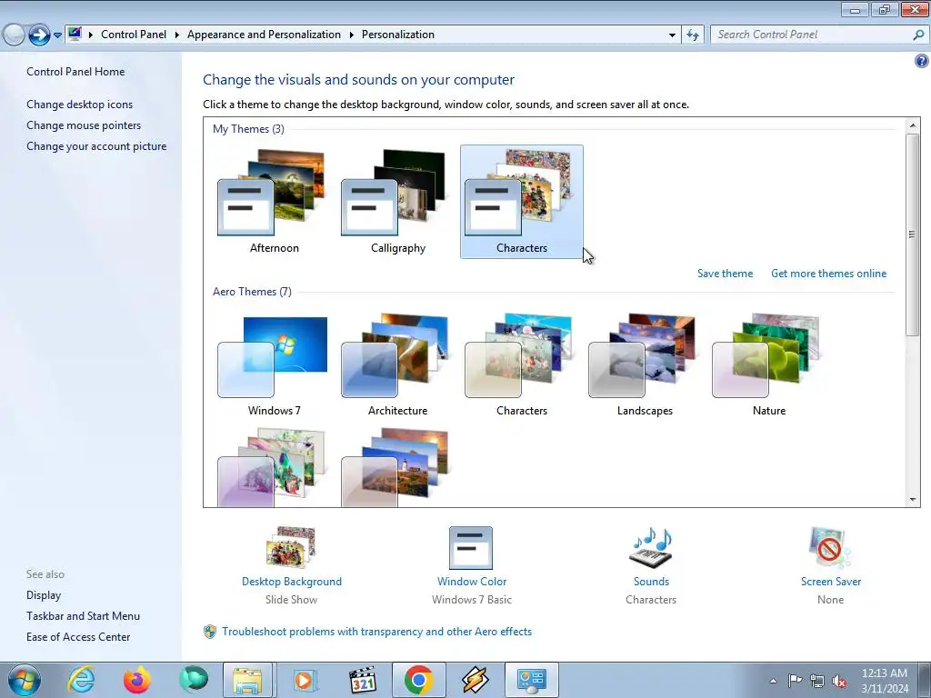Launch Internet Explorer from the taskbar
The width and height of the screenshot is (931, 698).
(x=81, y=680)
